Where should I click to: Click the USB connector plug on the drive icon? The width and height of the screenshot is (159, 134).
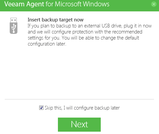coord(14,20)
